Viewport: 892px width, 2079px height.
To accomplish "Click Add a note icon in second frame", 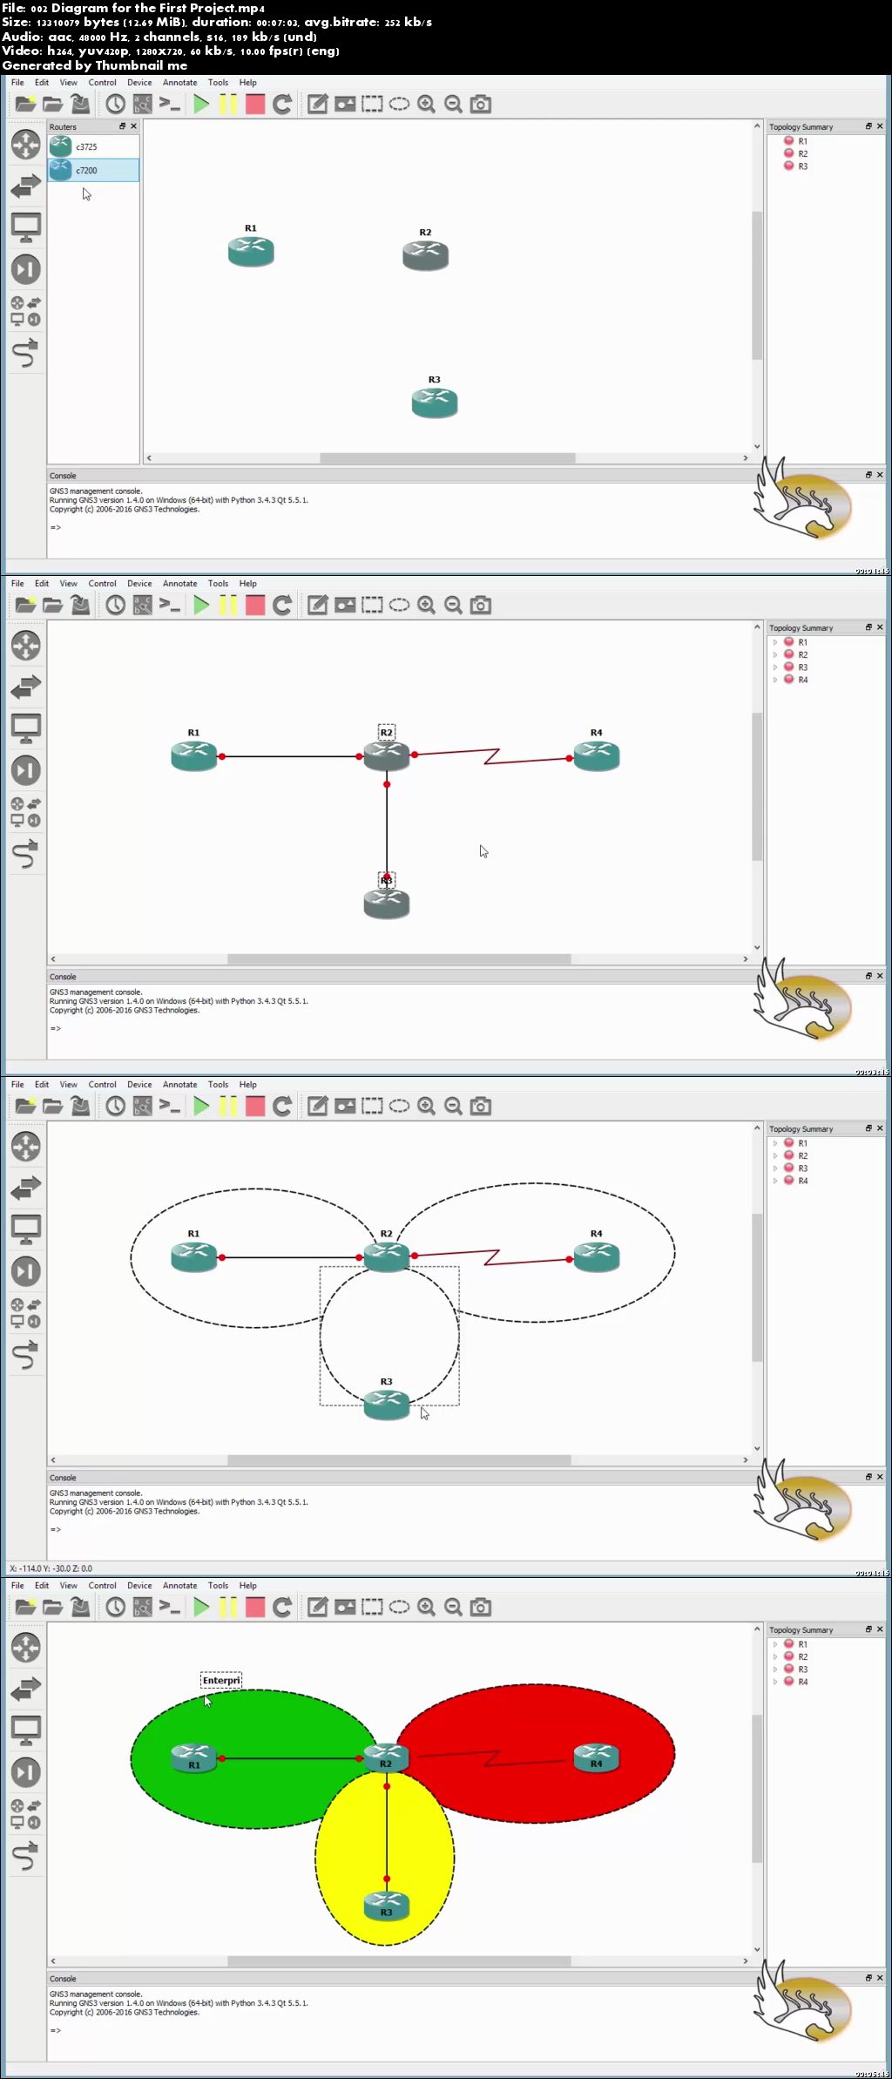I will point(318,606).
